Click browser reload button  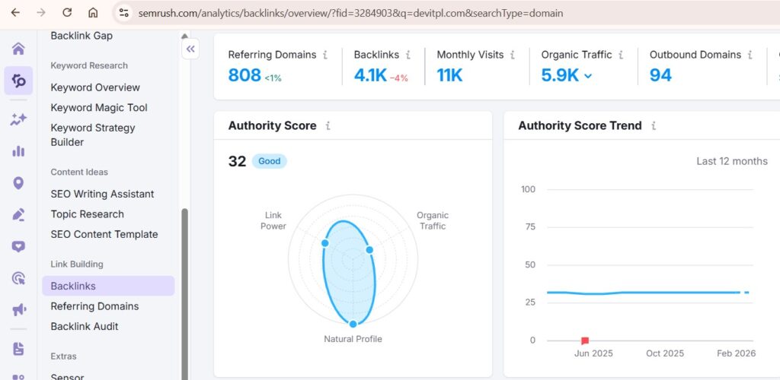click(x=67, y=13)
